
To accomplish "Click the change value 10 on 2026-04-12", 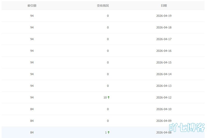I will tap(105, 97).
